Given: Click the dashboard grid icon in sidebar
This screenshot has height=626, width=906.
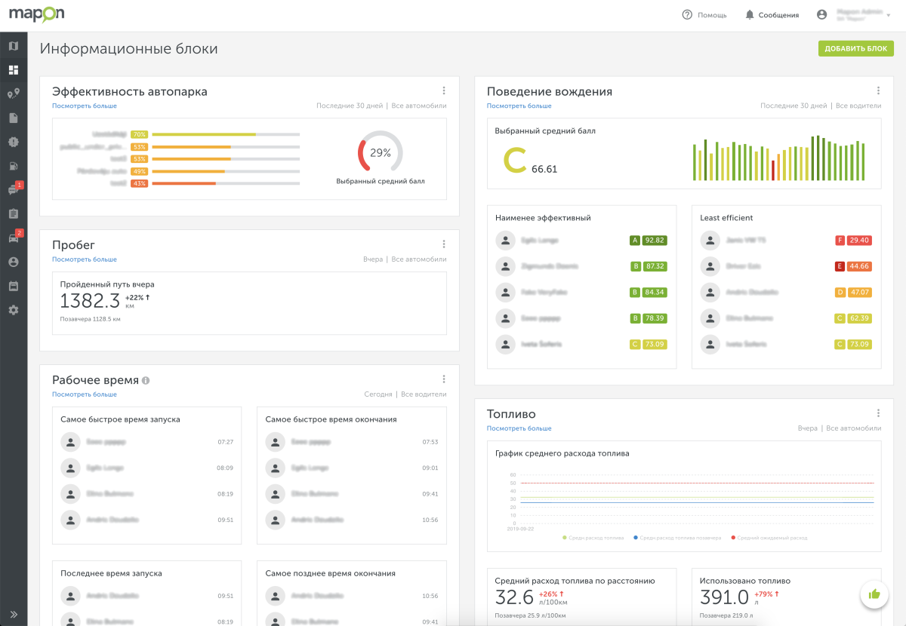Looking at the screenshot, I should [13, 70].
